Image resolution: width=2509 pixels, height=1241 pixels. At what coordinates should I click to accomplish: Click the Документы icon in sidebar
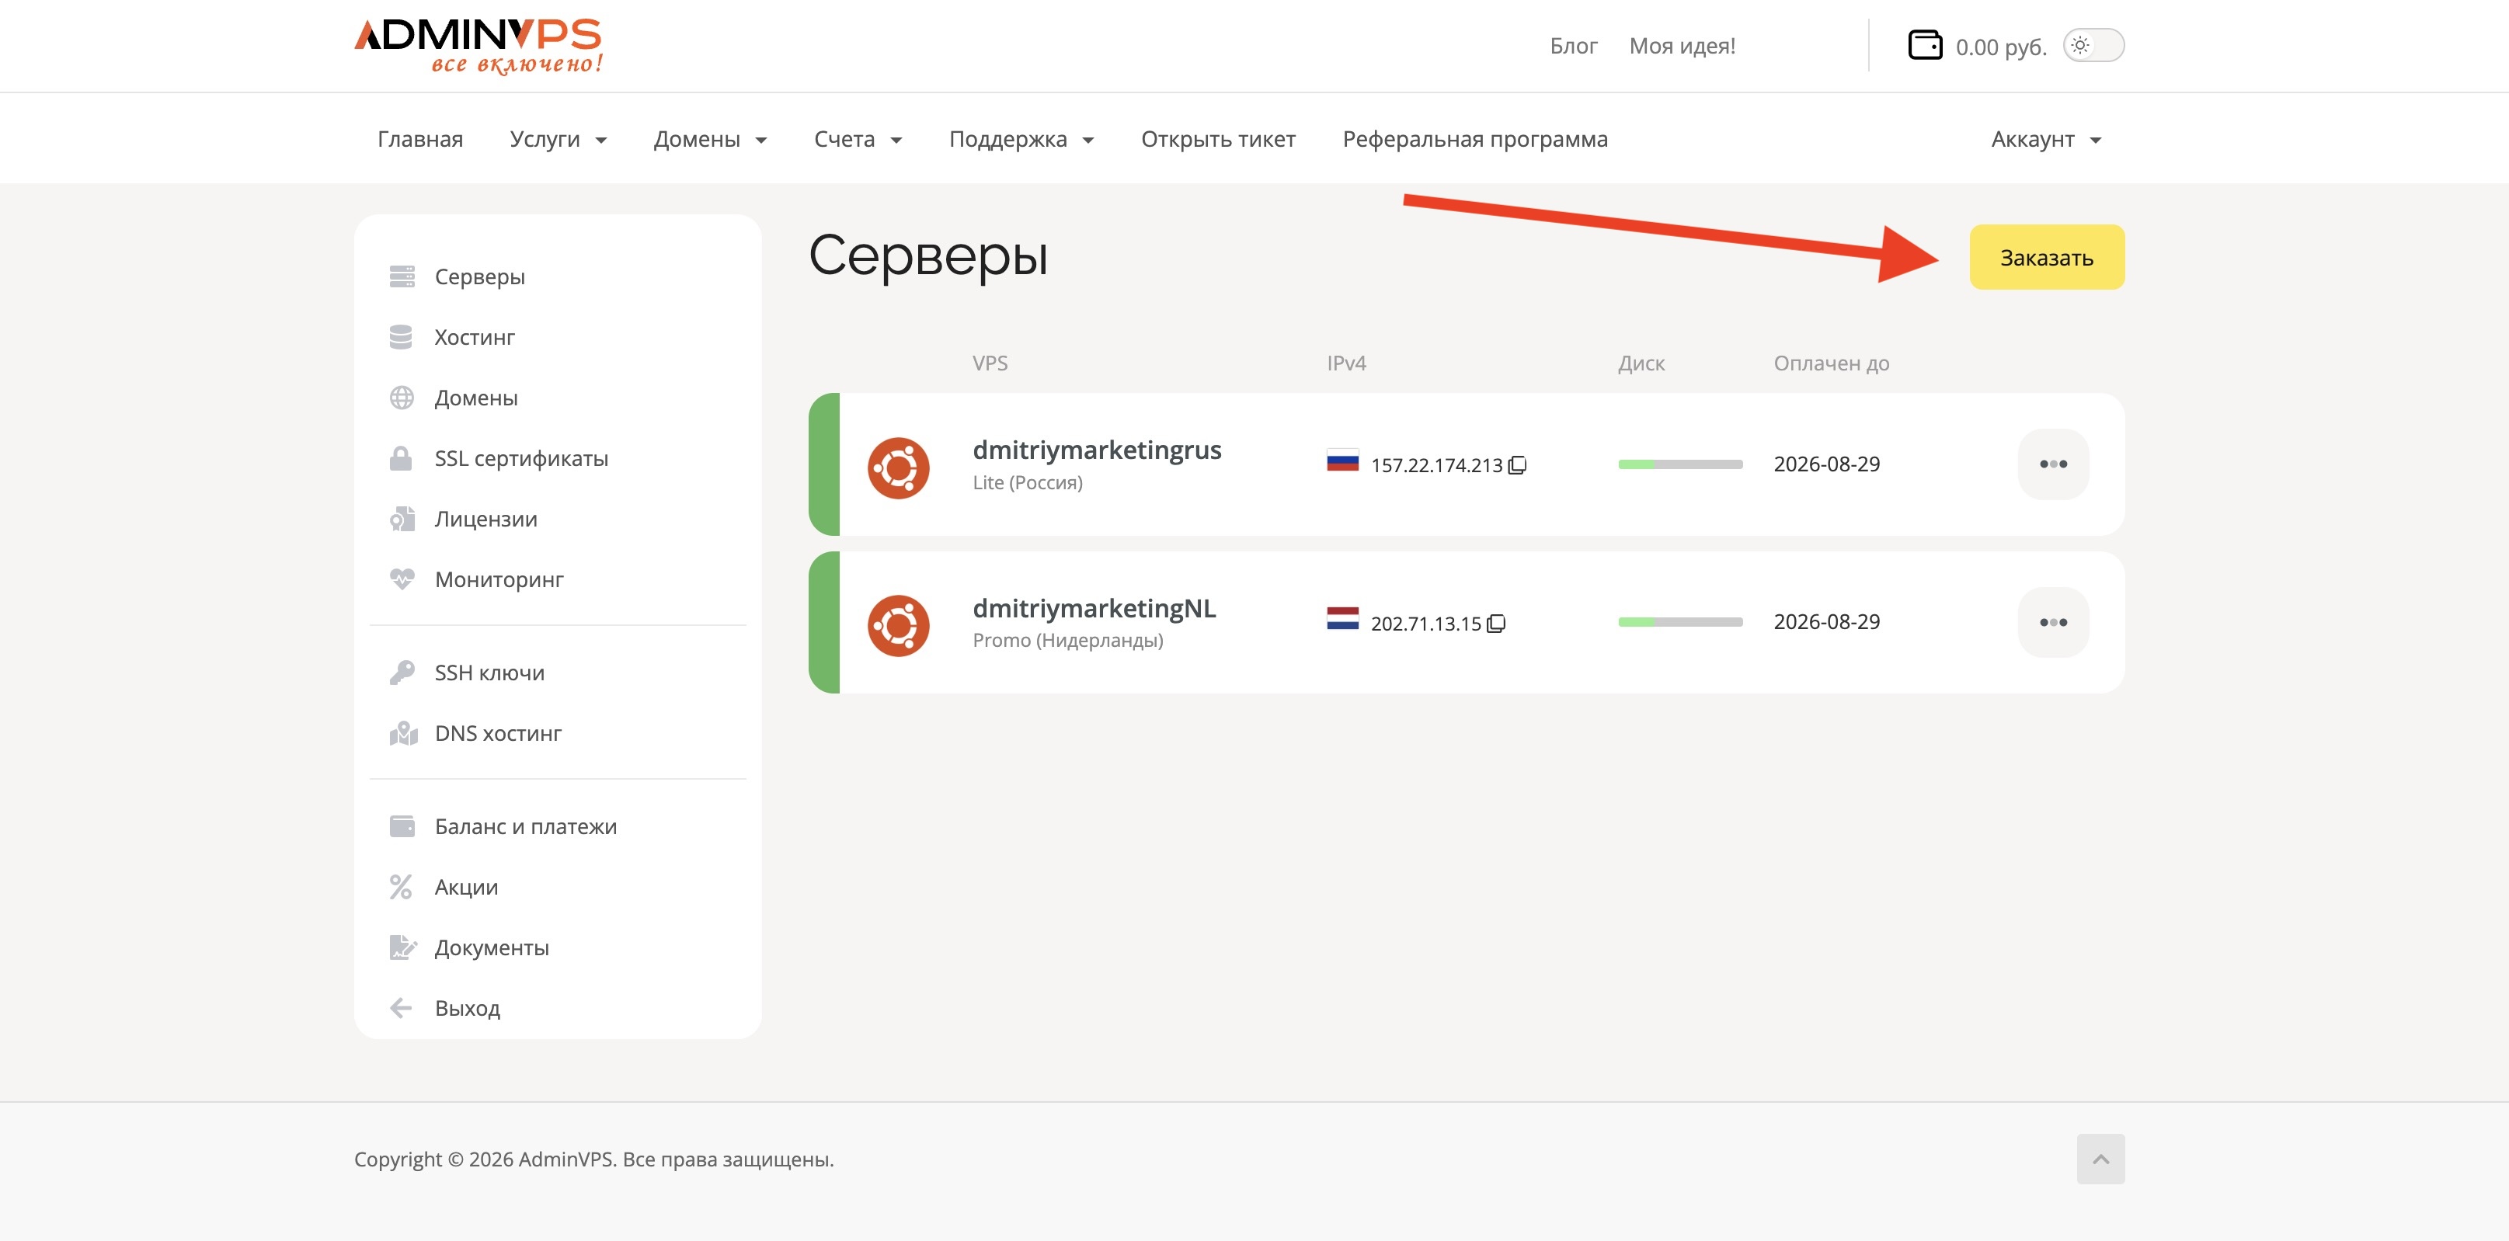[402, 947]
